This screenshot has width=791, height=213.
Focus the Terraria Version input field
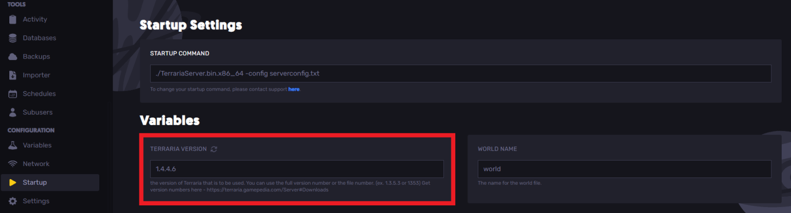coord(297,169)
